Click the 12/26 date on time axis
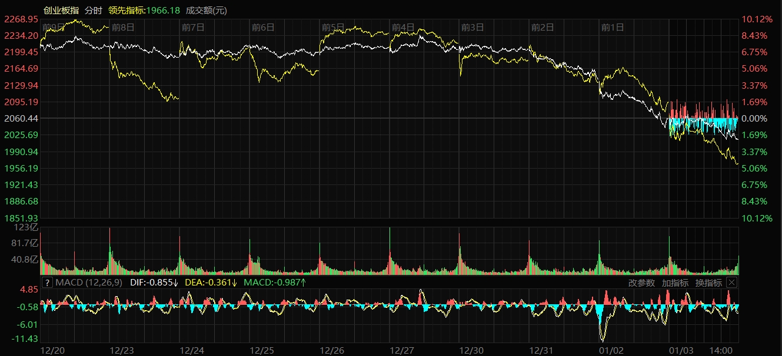782x356 pixels. [332, 350]
